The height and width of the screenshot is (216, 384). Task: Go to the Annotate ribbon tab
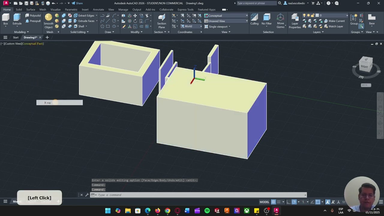point(98,10)
